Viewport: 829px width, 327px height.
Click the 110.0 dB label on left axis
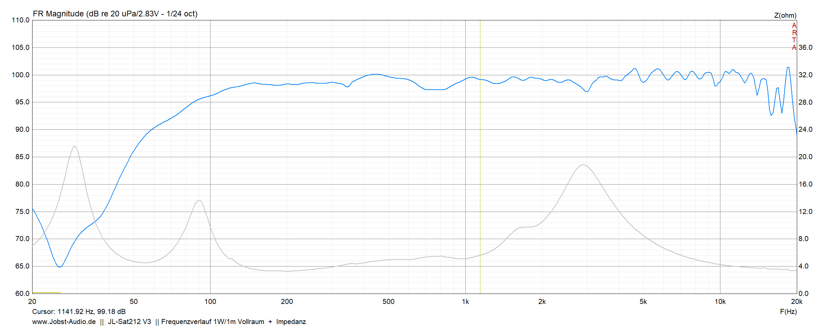coord(20,20)
